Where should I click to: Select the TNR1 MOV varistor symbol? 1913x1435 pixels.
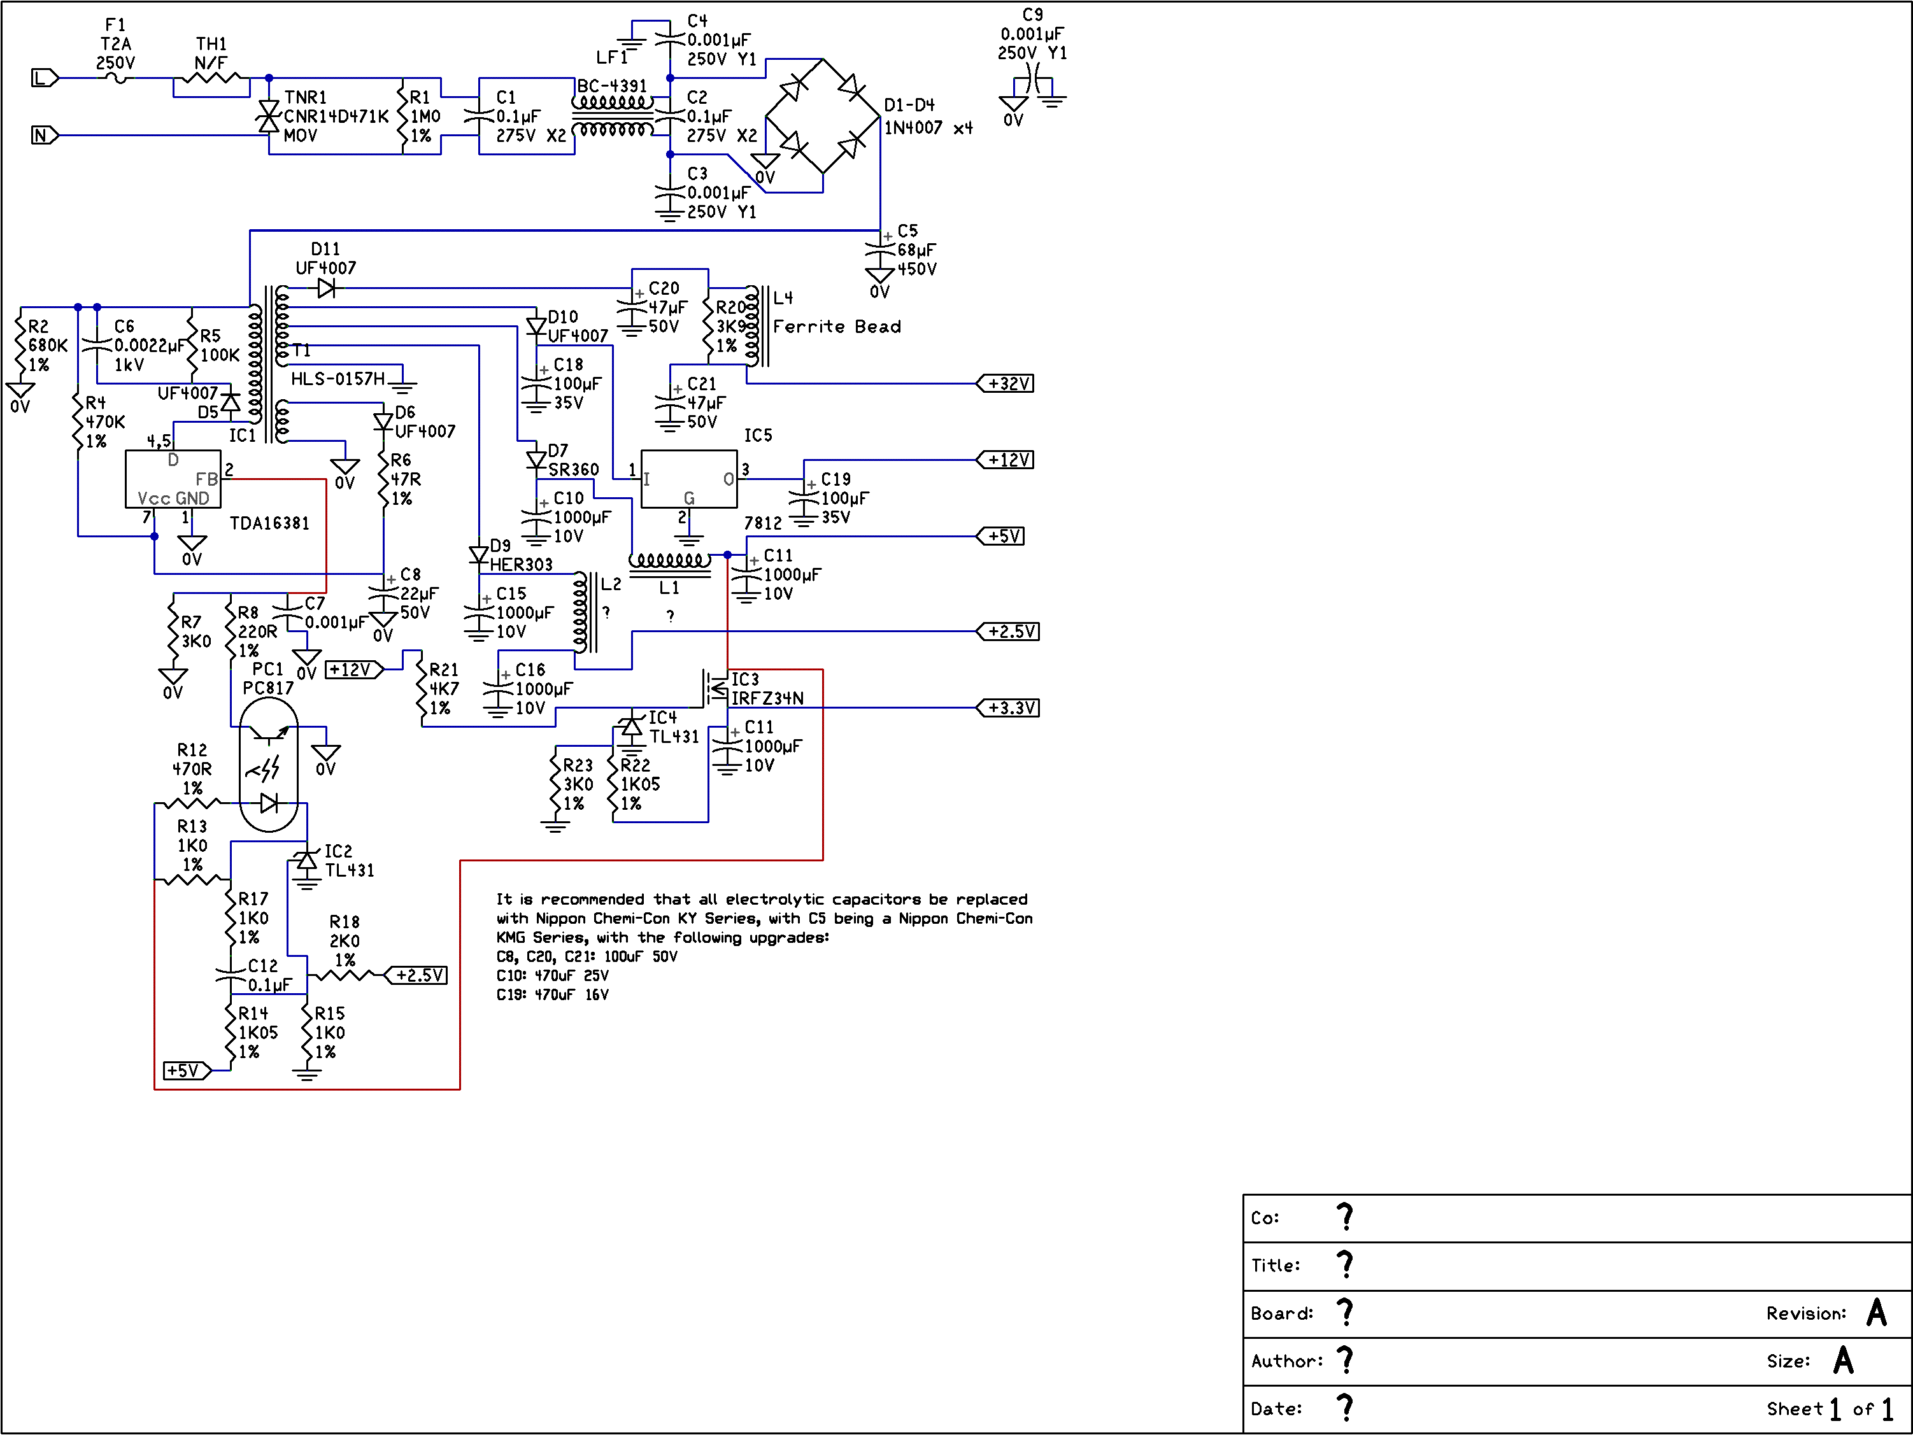click(269, 117)
